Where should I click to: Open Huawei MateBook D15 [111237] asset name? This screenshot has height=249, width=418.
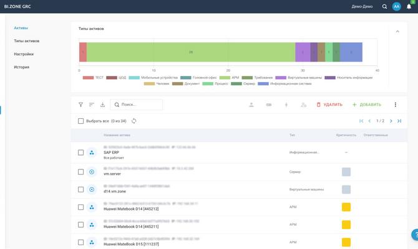(x=131, y=244)
